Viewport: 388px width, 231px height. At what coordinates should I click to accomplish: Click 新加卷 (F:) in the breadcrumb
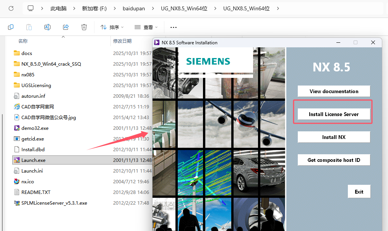[94, 8]
